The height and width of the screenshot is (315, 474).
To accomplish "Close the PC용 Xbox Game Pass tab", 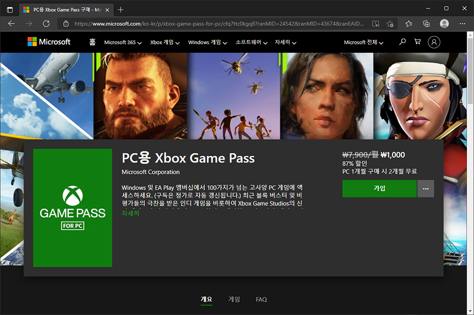I will pyautogui.click(x=107, y=10).
